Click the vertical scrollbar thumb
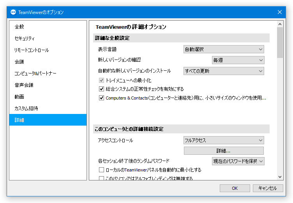Screen dimensions: 293x203 pos(280,42)
